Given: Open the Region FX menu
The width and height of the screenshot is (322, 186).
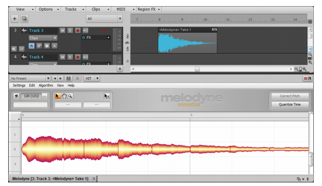Looking at the screenshot, I should pos(149,9).
